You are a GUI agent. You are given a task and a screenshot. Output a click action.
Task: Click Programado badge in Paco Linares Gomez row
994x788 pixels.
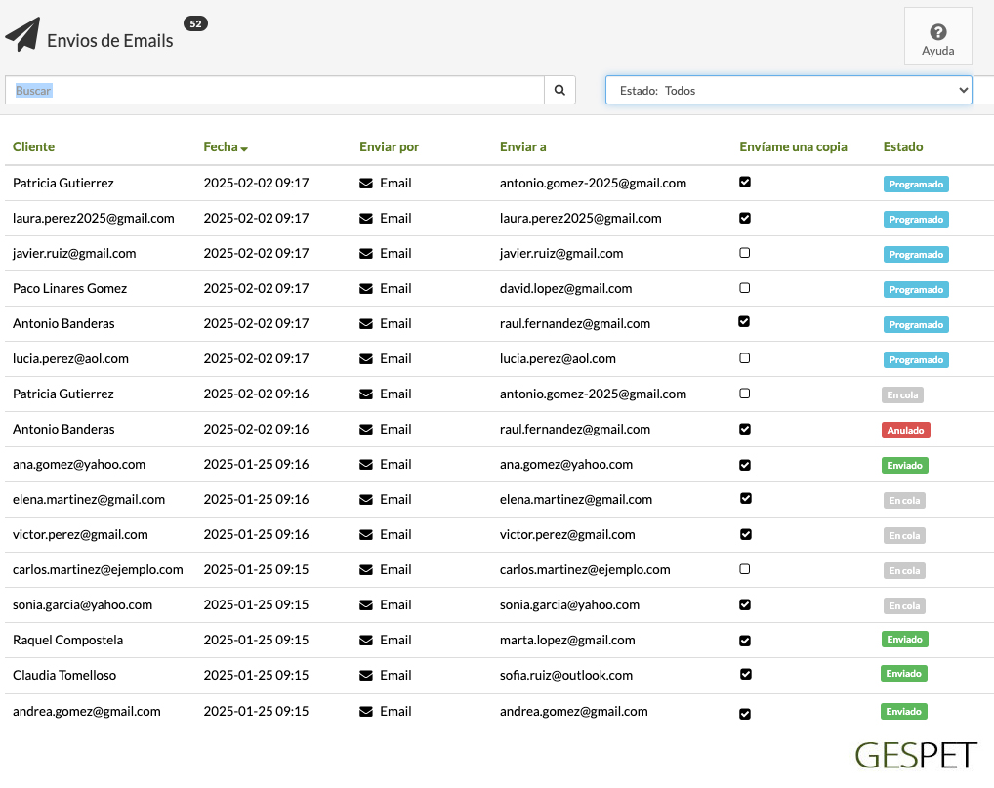pos(915,290)
